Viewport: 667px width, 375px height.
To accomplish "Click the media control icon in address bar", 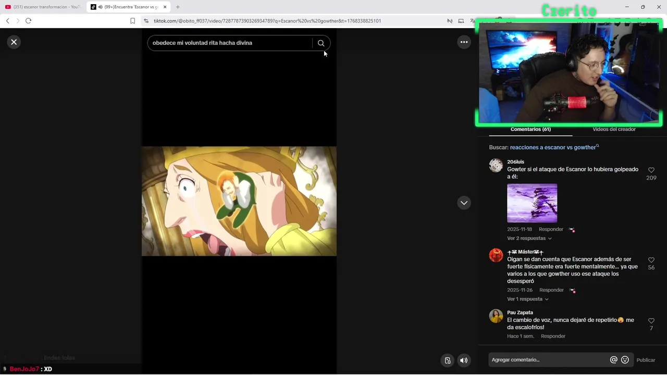I will point(450,21).
